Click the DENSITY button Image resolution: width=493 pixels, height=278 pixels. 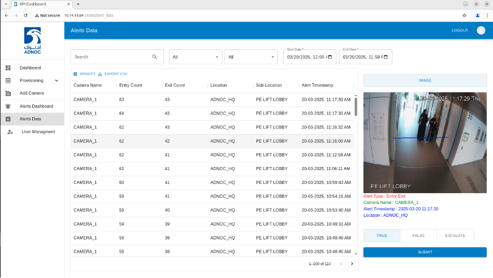[x=84, y=74]
